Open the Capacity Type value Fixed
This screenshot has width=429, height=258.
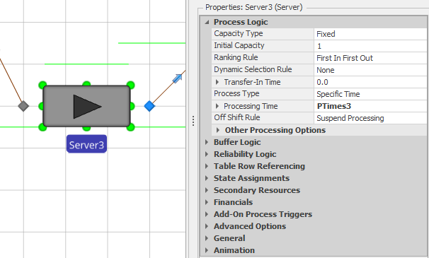pos(370,34)
